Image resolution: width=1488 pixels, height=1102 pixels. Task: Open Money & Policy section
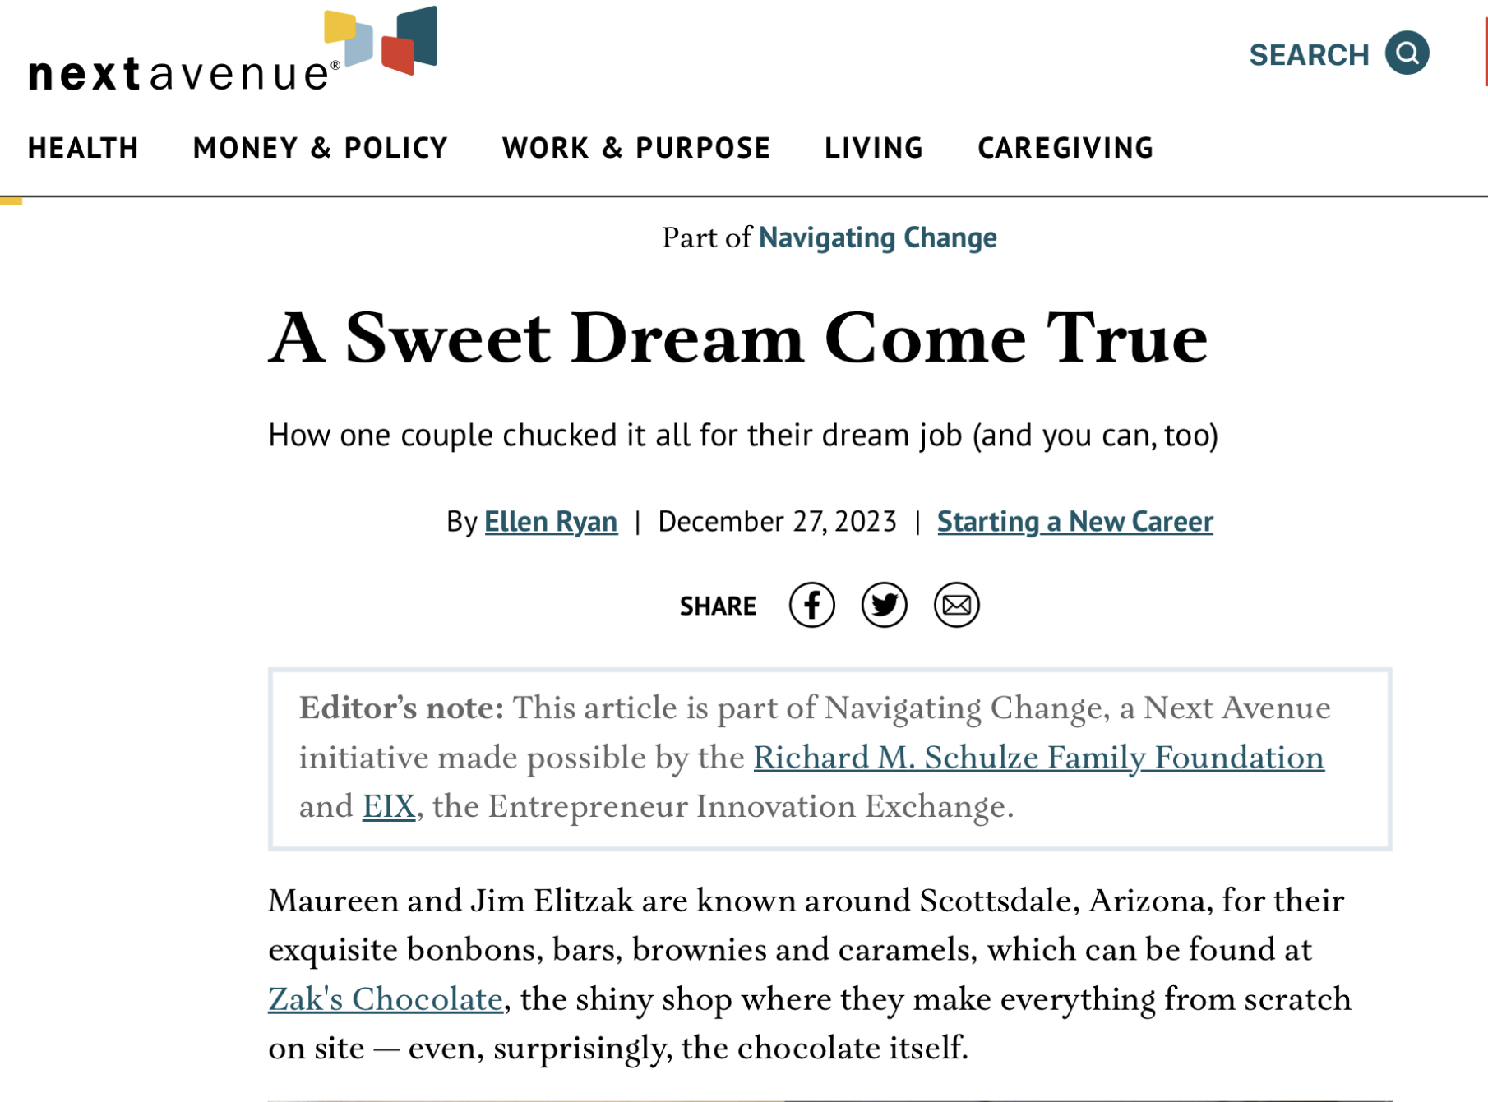point(321,148)
